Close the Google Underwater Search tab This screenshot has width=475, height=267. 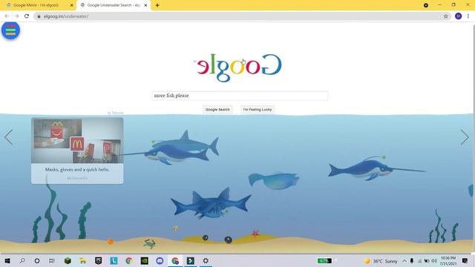[145, 5]
